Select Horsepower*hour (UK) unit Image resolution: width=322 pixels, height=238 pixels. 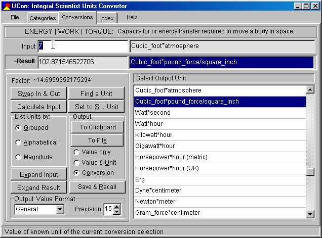click(220, 168)
